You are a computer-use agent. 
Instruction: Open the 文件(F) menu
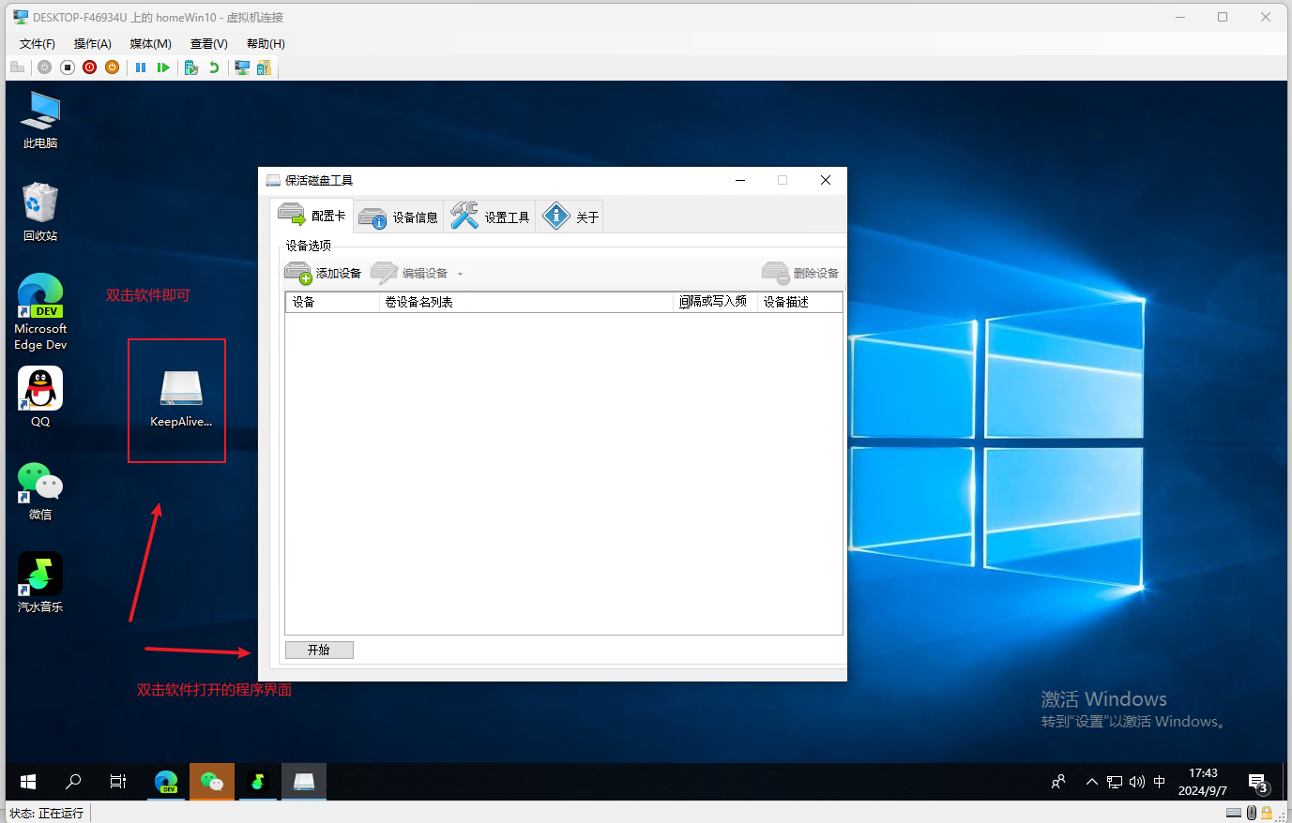[38, 44]
